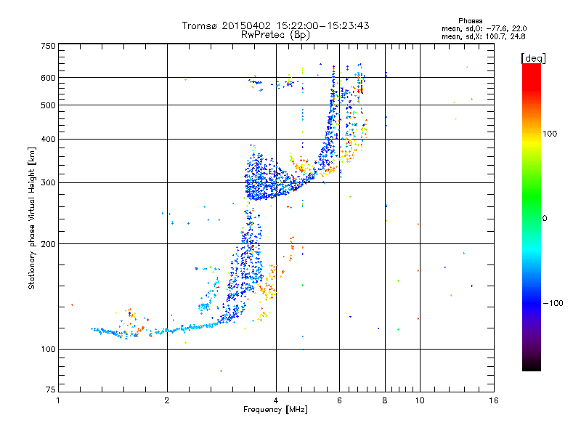Click the 'mean, sd,X: 100.7, 24.8' text
This screenshot has width=581, height=436.
[483, 36]
